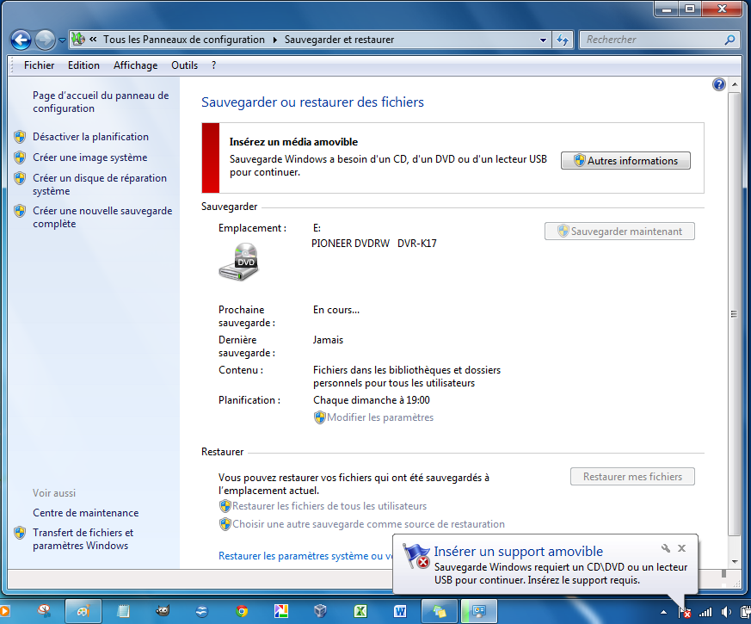
Task: Click the shield icon beside Transfert de fichiers
Action: [20, 533]
